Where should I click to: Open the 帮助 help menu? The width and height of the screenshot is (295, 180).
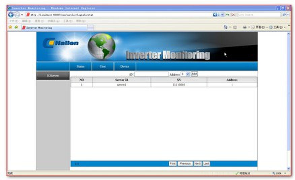(80, 21)
